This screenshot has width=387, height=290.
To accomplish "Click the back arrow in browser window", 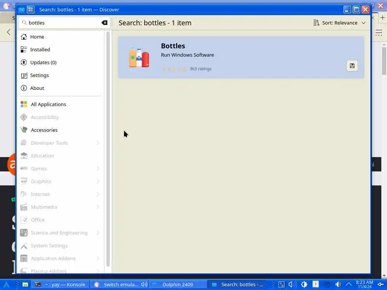I will [x=9, y=32].
